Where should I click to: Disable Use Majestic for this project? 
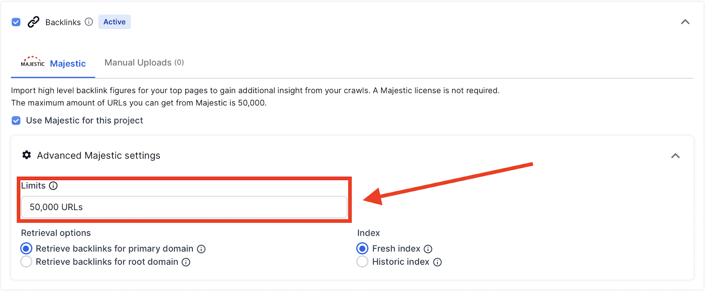point(16,121)
